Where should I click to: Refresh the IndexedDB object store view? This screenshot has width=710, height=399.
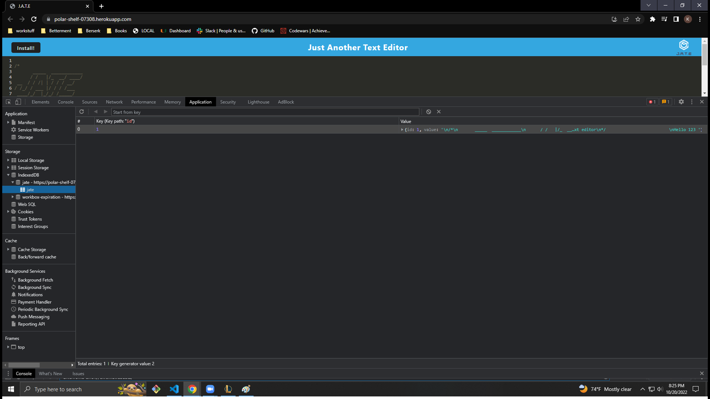click(82, 112)
